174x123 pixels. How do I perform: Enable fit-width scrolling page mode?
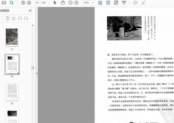click(x=100, y=3)
